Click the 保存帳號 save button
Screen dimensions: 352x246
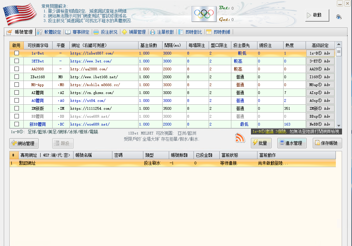(x=327, y=143)
